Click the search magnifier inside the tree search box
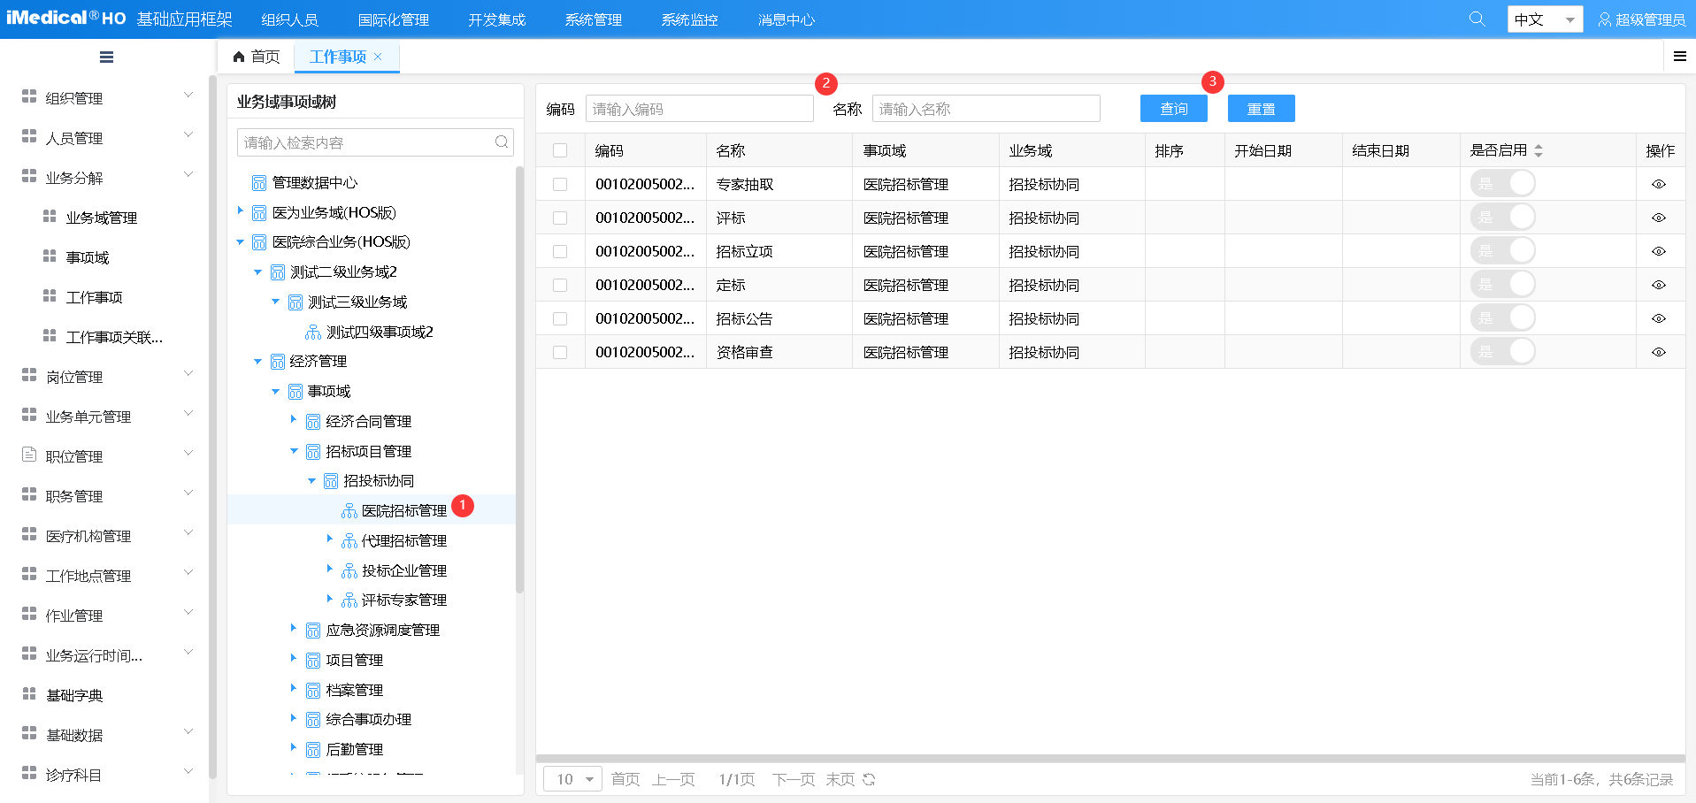The height and width of the screenshot is (803, 1696). point(501,141)
